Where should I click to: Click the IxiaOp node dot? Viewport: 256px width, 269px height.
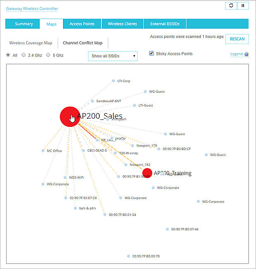coord(112,138)
